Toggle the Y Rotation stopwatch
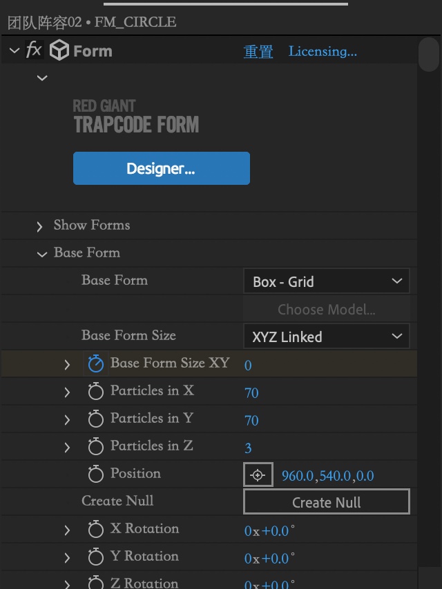The width and height of the screenshot is (442, 589). click(x=96, y=557)
